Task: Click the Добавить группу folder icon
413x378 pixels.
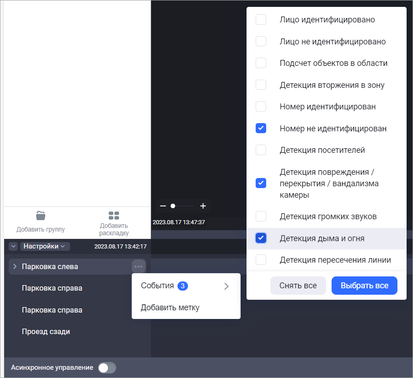Action: pos(41,215)
